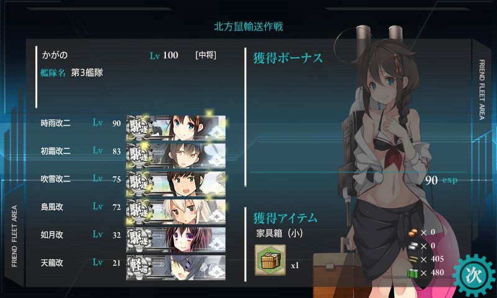The image size is (497, 298).
Task: Click the 家具箱(小) furniture box item icon
Action: 270,260
